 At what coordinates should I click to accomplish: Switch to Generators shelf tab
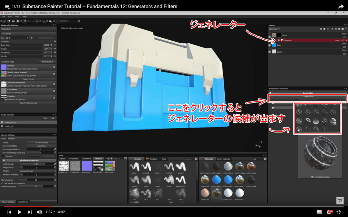86,159
